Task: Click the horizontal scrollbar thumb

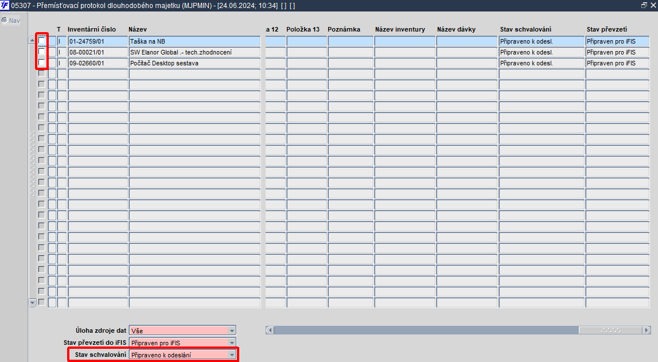Action: 610,330
